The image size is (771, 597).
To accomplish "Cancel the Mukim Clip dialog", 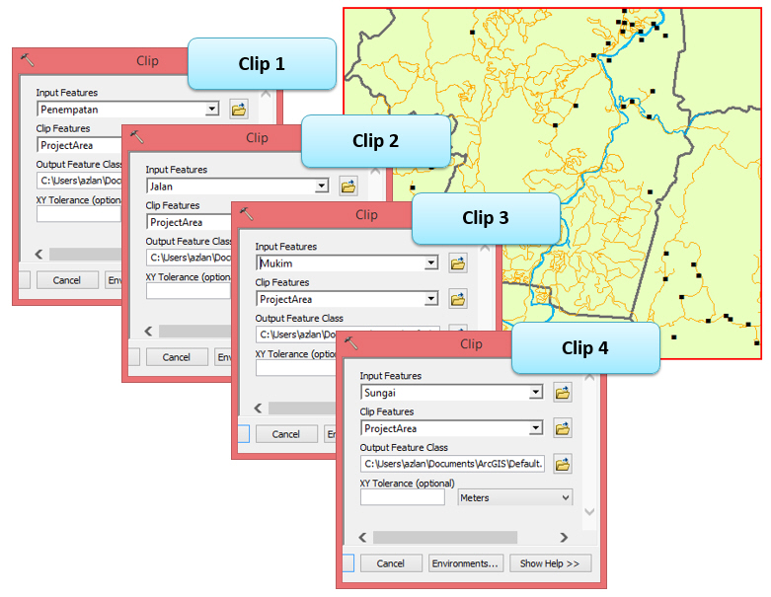I will pyautogui.click(x=286, y=434).
